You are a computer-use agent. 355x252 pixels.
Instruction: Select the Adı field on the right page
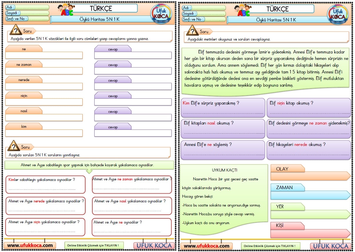point(204,8)
